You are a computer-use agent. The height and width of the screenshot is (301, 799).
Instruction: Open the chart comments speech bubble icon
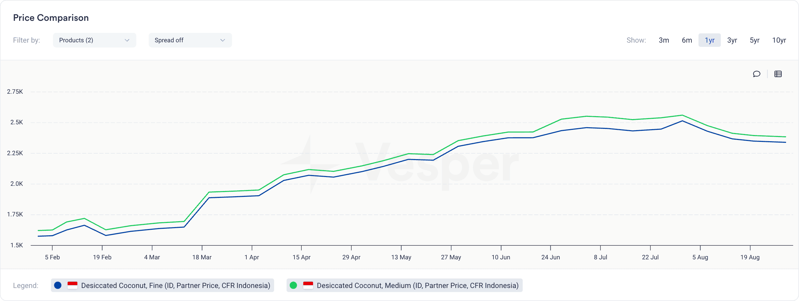click(756, 74)
